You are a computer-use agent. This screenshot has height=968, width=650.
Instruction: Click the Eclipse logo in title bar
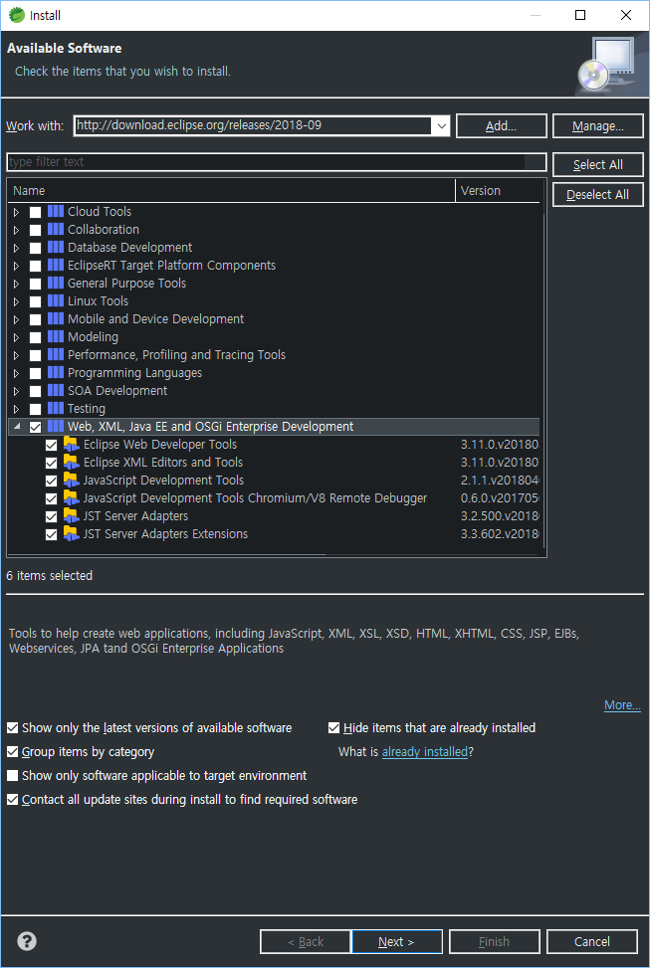pyautogui.click(x=17, y=15)
